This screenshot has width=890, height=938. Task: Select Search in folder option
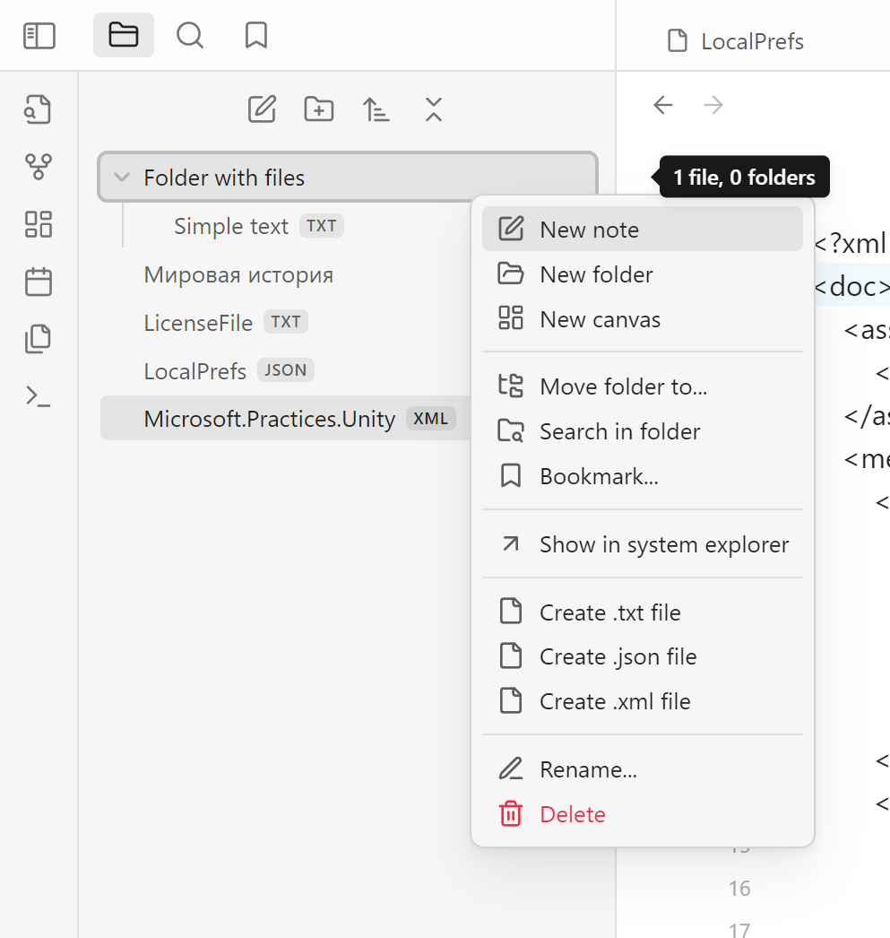[642, 430]
